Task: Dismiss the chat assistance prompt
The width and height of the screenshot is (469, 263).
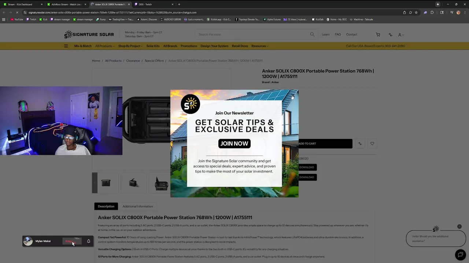Action: tap(459, 226)
